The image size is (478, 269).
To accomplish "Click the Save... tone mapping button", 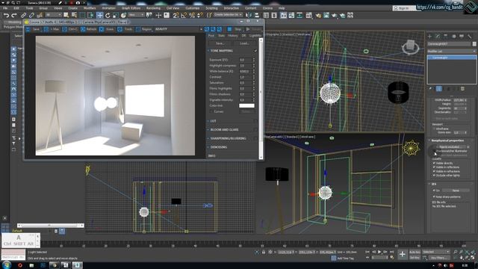I will pos(220,43).
